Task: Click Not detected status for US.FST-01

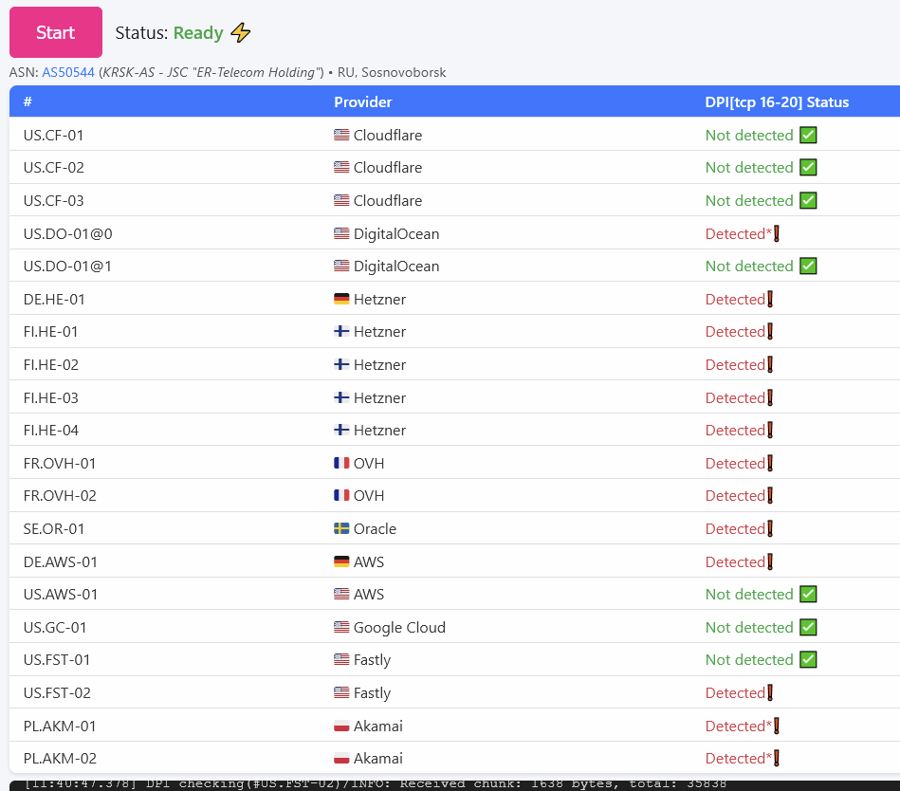Action: click(x=749, y=659)
